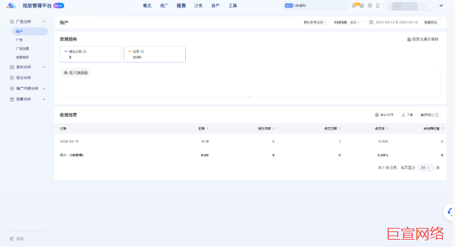Select 广告创意 in the sidebar
The width and height of the screenshot is (456, 250).
click(22, 48)
